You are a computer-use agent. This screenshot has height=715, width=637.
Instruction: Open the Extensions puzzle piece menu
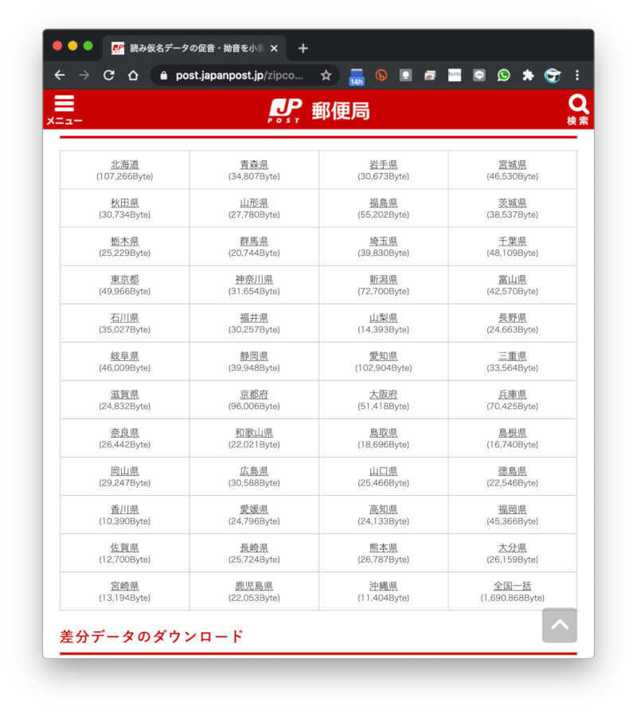(x=527, y=76)
